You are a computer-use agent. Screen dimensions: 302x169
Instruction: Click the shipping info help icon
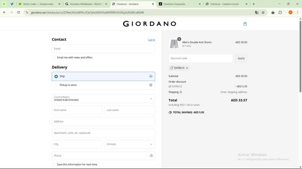181,92
